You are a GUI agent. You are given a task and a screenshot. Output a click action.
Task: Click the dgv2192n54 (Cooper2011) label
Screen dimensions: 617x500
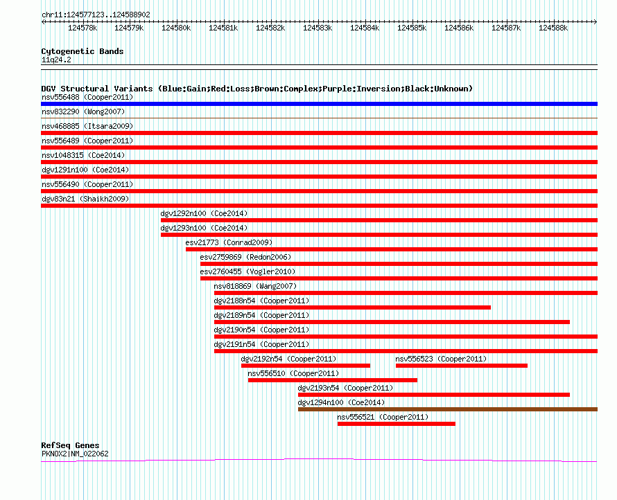click(x=288, y=359)
